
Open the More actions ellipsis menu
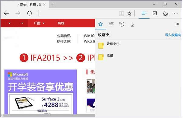click(x=176, y=13)
